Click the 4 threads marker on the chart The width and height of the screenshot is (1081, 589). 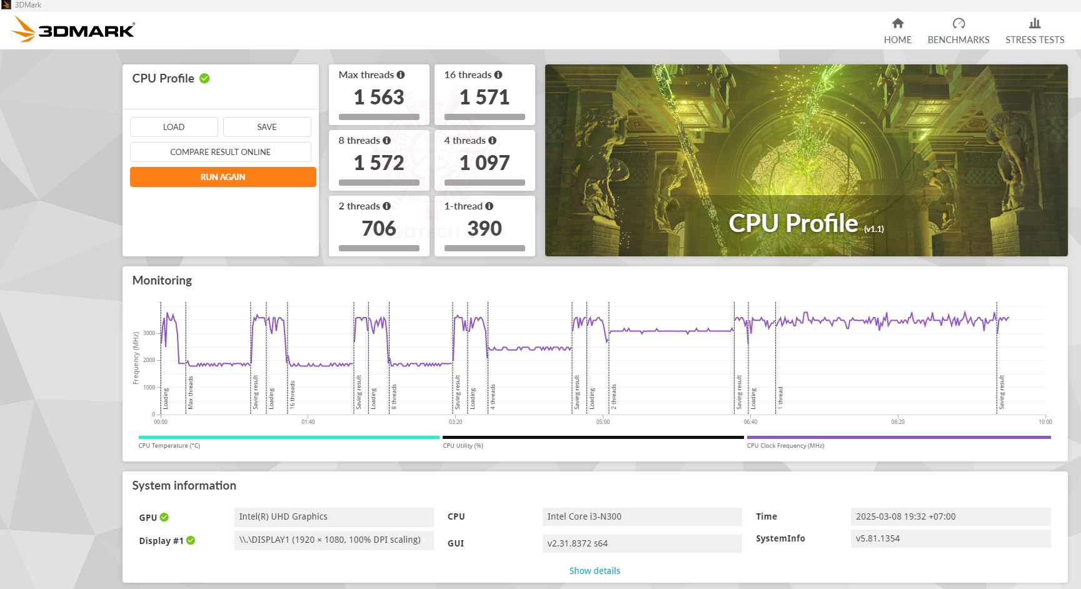[493, 396]
